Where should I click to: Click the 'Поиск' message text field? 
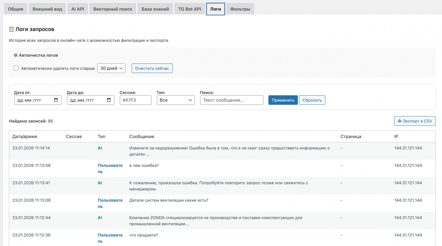pos(231,100)
